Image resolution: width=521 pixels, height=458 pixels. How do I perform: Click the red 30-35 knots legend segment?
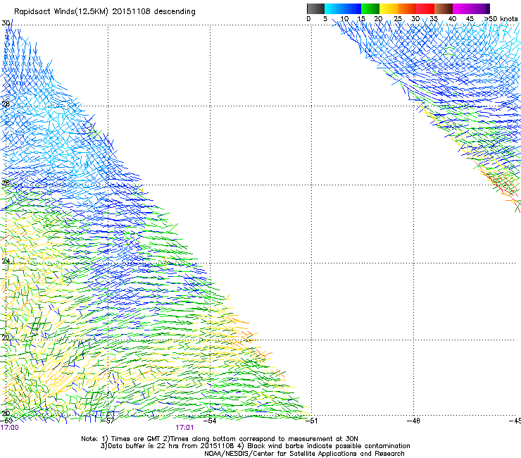425,8
